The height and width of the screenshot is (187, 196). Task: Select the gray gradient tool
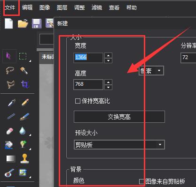[11, 158]
